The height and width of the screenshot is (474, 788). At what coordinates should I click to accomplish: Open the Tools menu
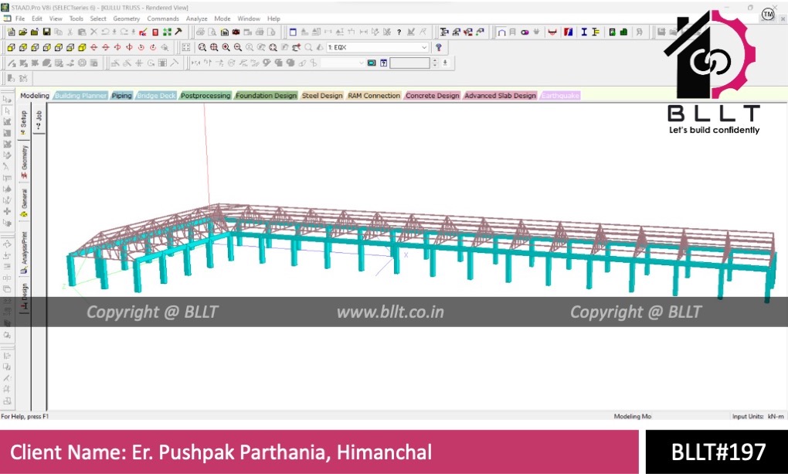coord(76,19)
